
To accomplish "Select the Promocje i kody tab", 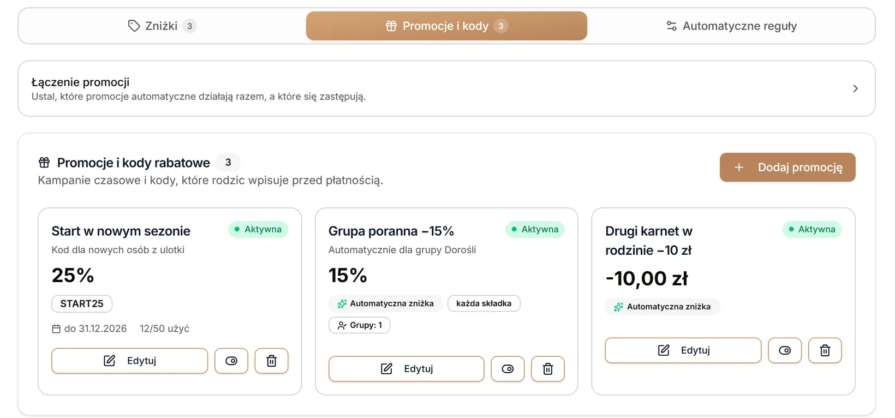I will point(446,26).
